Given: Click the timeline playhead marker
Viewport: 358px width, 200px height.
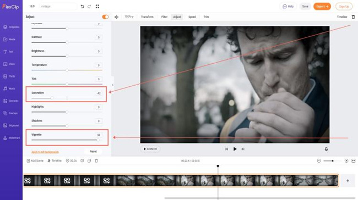Looking at the screenshot, I should click(x=218, y=166).
